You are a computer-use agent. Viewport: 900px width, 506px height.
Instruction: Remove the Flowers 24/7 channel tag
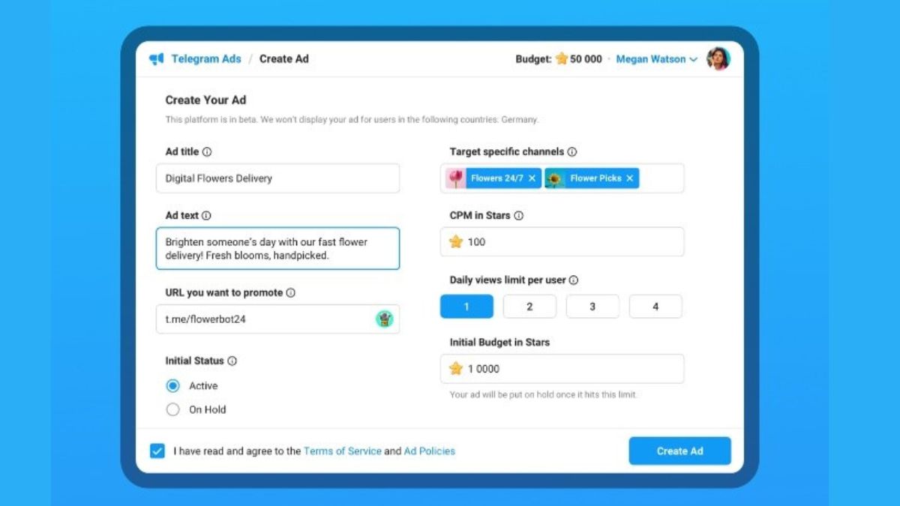tap(532, 178)
